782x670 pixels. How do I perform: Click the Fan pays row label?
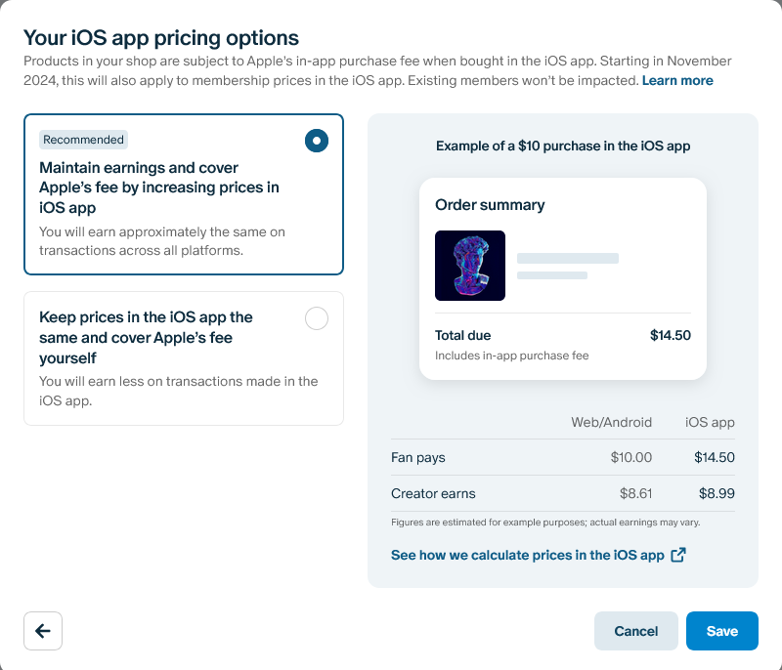418,457
